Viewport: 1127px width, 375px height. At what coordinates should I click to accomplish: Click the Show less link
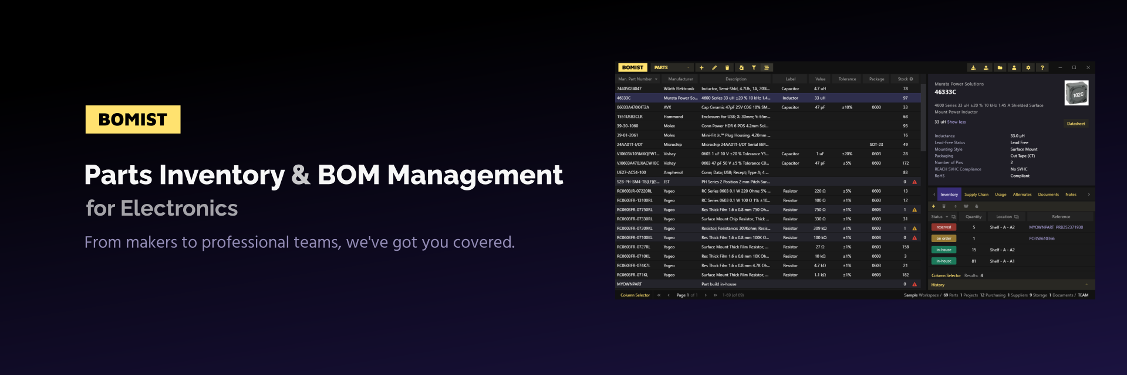point(957,122)
